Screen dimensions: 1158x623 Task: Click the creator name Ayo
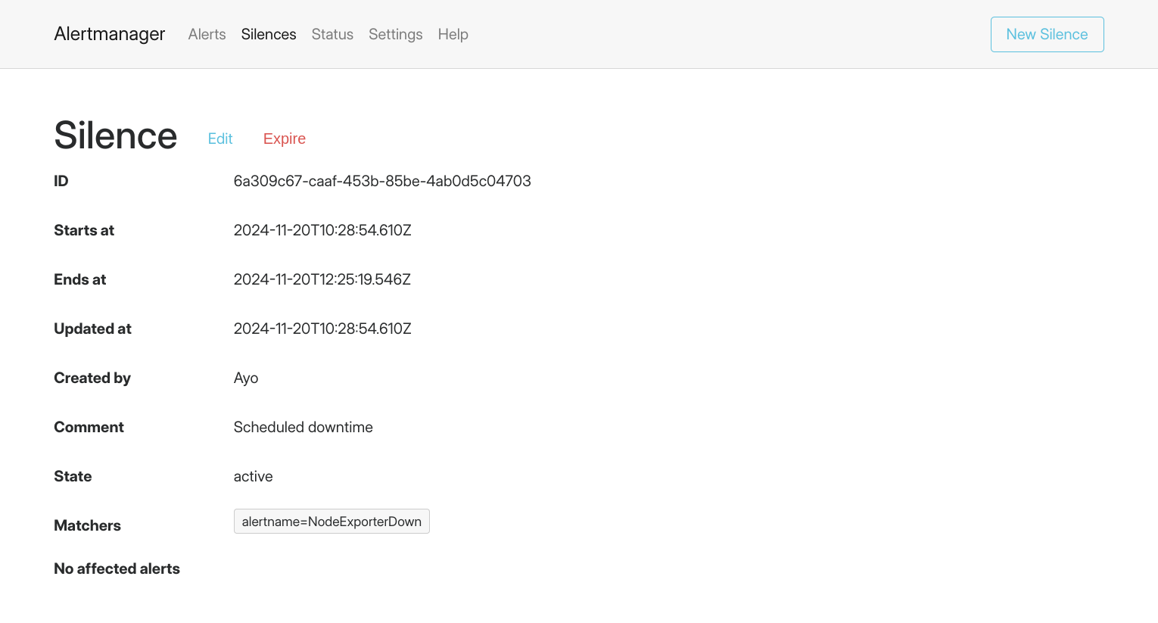246,378
